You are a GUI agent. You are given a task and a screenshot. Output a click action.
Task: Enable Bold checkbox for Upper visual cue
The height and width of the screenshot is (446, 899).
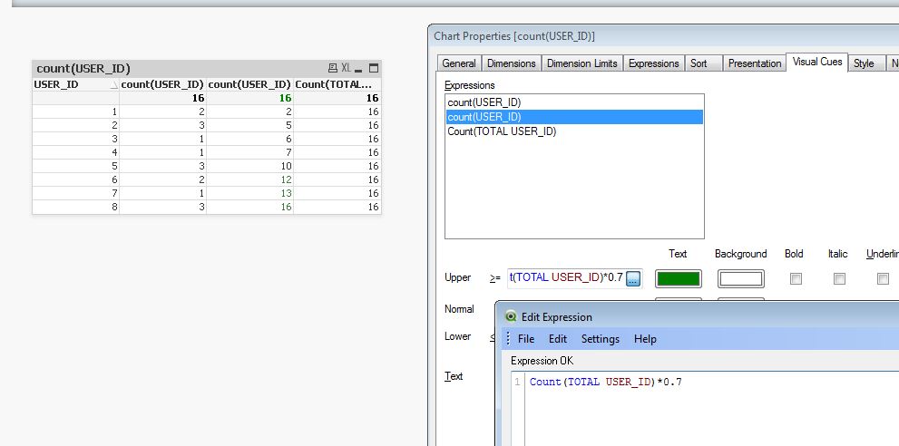coord(796,279)
